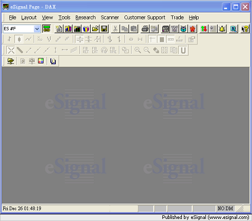Select the eraser tool icon
Image resolution: width=252 pixels, height=221 pixels.
pyautogui.click(x=156, y=50)
